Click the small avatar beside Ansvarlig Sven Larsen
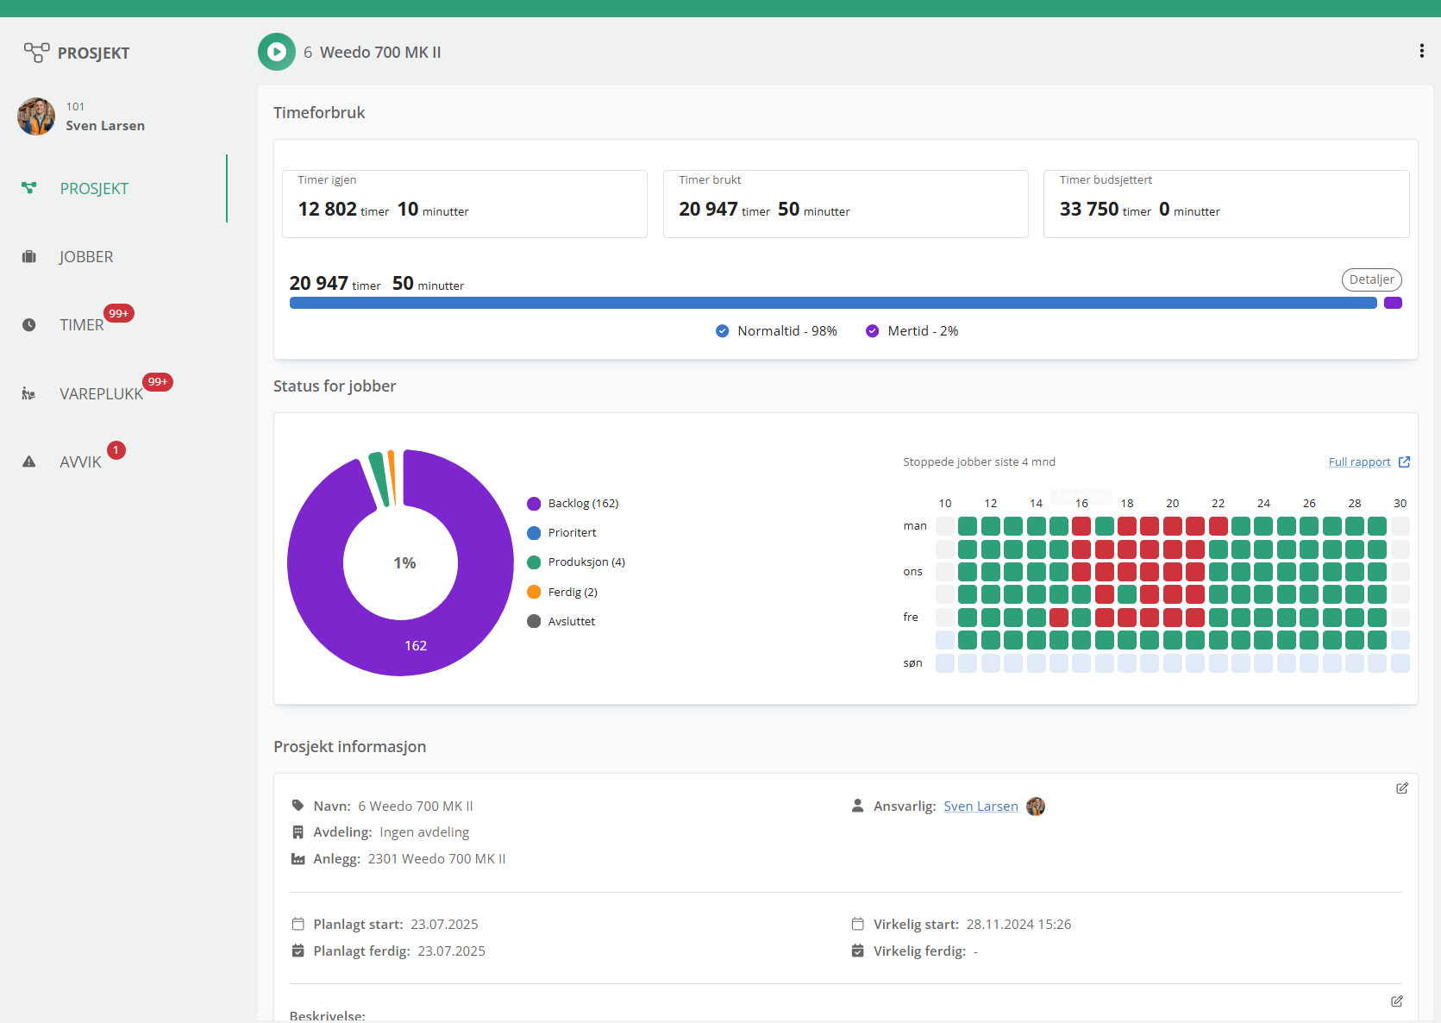The width and height of the screenshot is (1441, 1023). click(1036, 806)
